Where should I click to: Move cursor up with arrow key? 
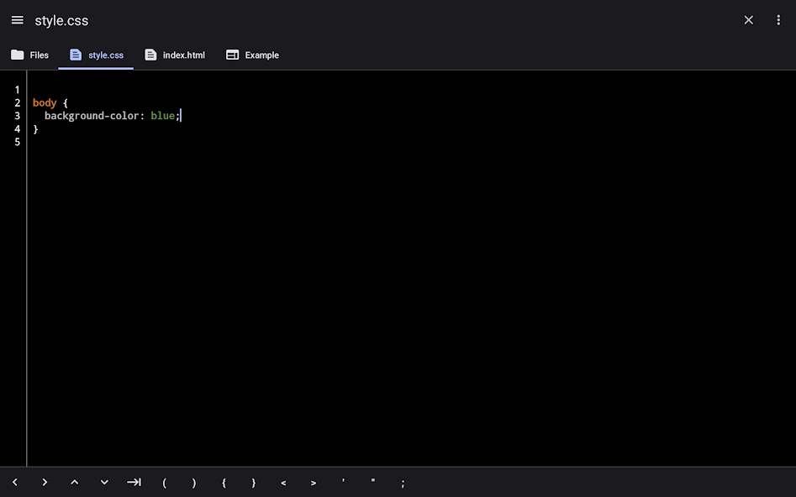click(x=75, y=482)
